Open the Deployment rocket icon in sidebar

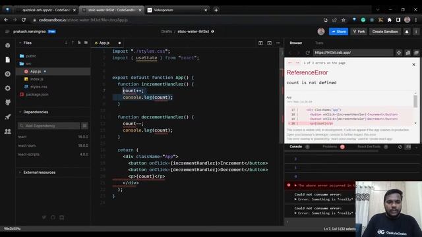(x=7, y=117)
